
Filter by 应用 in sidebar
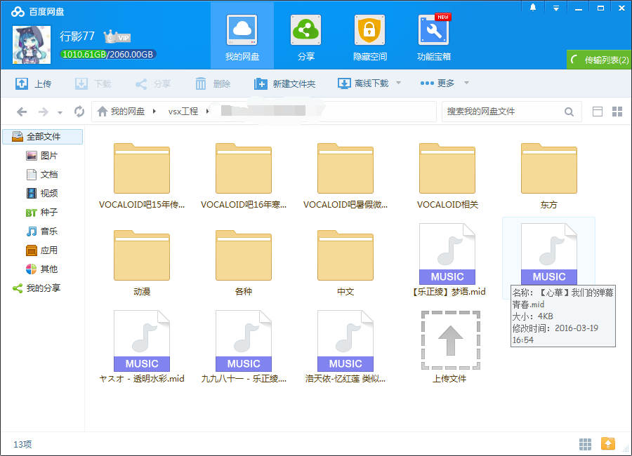(x=42, y=250)
